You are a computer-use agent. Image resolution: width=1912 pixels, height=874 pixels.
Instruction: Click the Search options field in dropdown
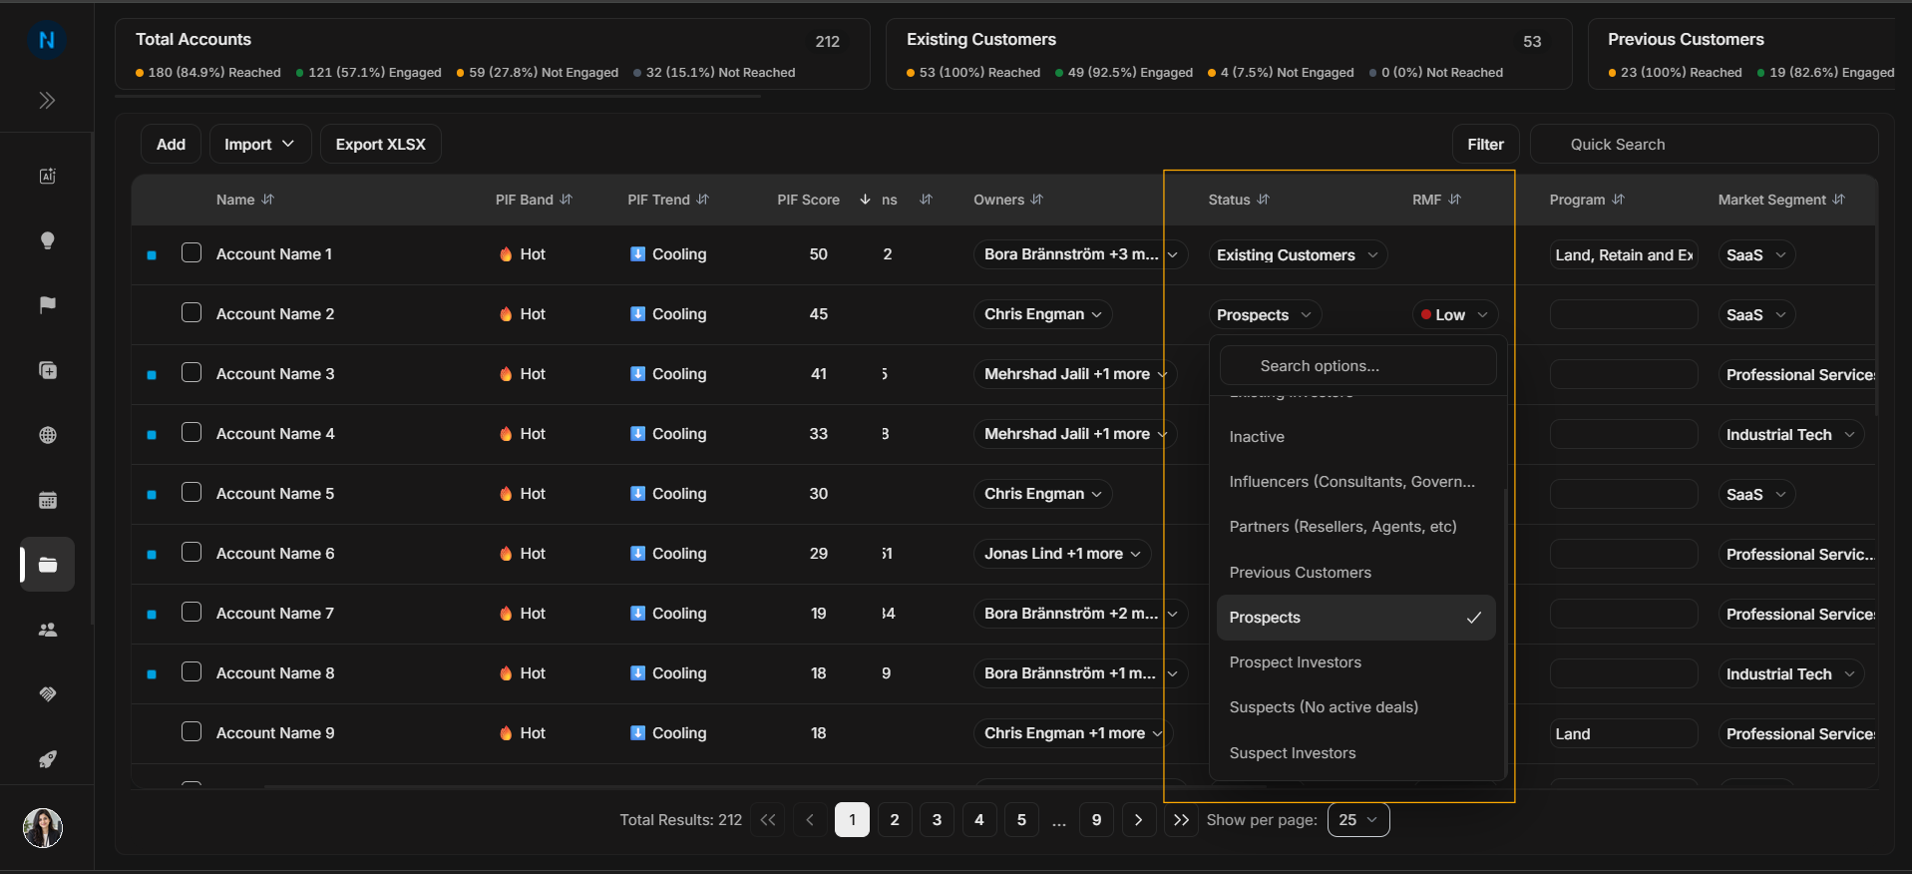click(x=1357, y=366)
